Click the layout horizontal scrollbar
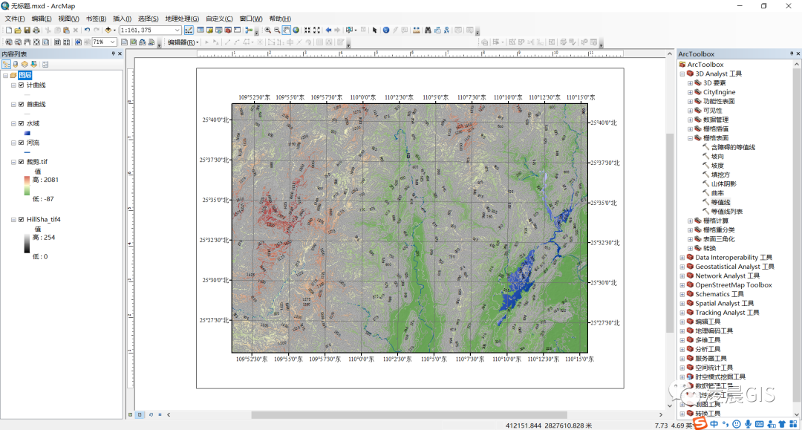Viewport: 802px width, 430px height. click(x=409, y=414)
